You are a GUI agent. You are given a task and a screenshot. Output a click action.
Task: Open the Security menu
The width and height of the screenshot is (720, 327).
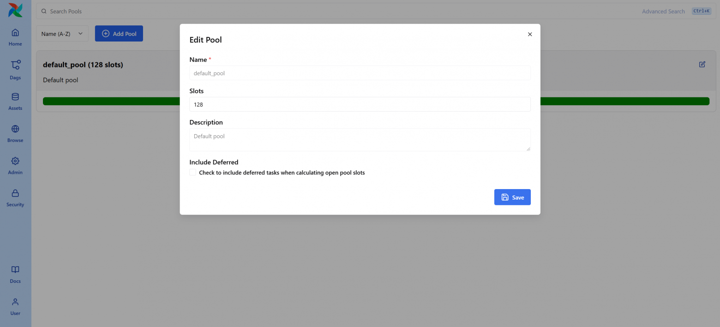click(15, 193)
